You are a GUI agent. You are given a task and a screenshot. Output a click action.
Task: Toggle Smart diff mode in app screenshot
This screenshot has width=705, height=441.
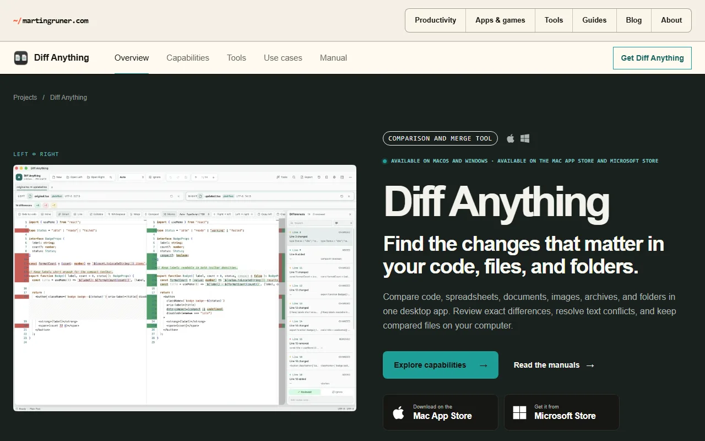pos(63,214)
